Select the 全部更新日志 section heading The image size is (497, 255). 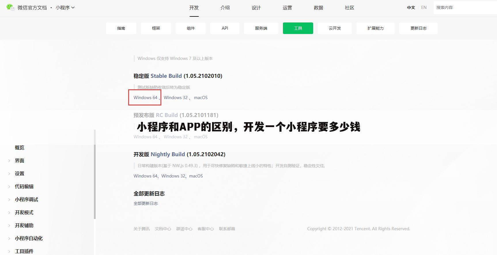click(149, 194)
